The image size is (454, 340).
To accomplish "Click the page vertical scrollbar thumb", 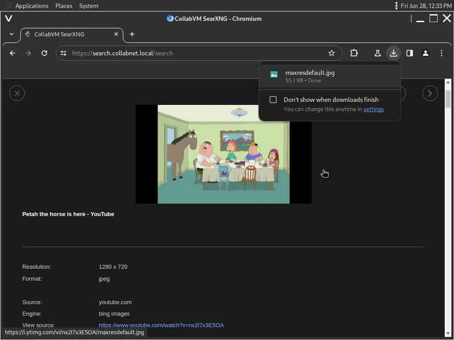I will coord(448,99).
